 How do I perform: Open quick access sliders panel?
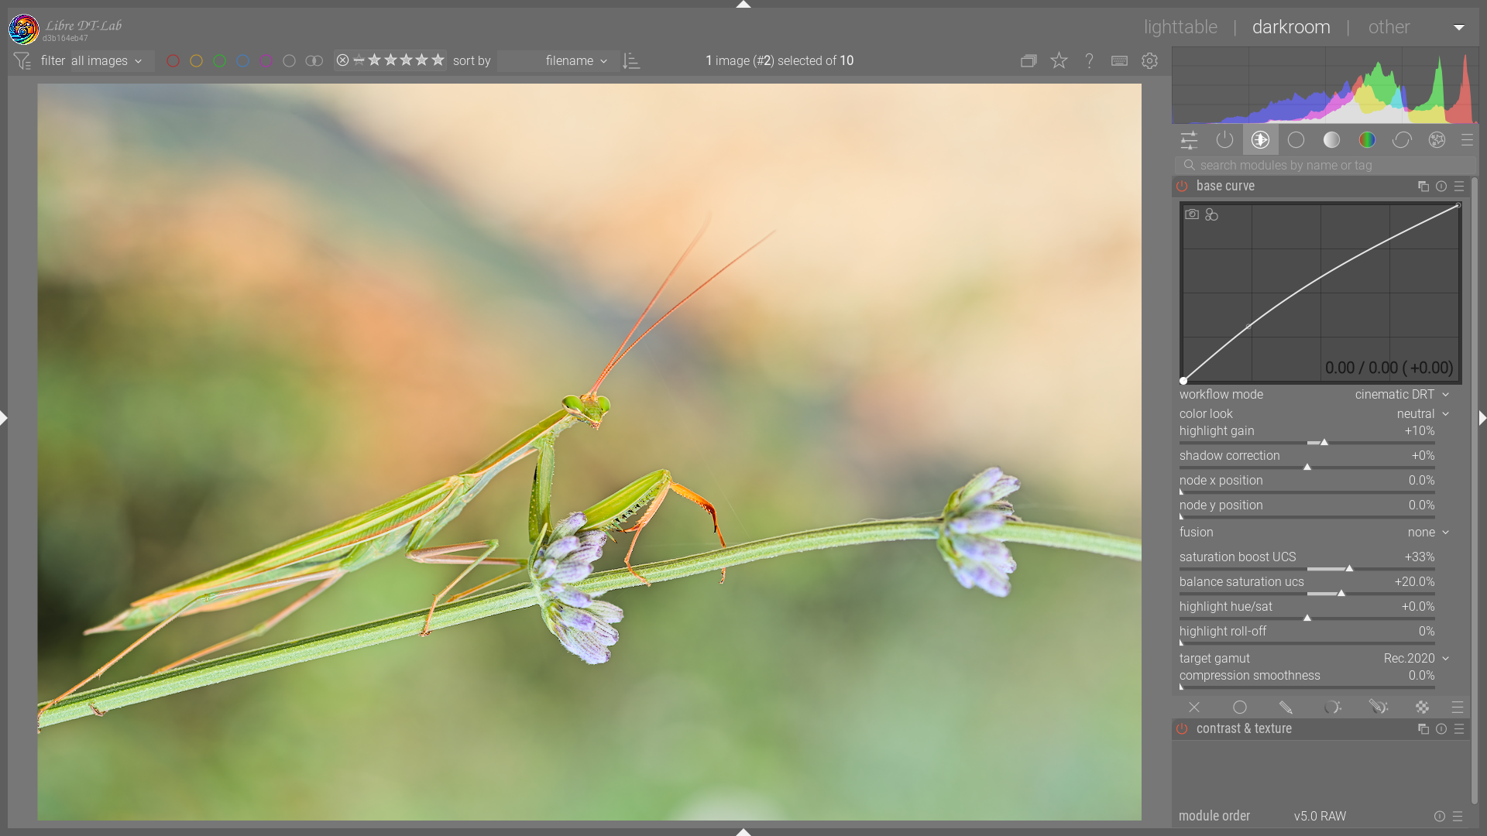[x=1189, y=140]
